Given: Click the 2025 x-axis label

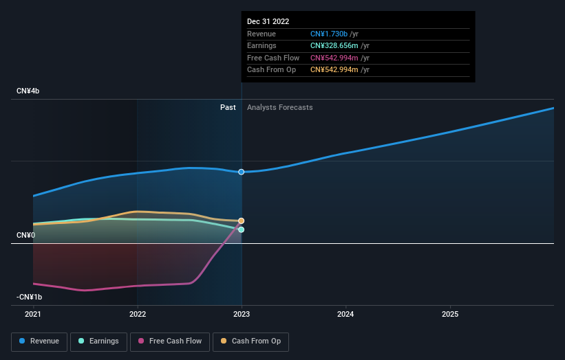Looking at the screenshot, I should click(450, 314).
